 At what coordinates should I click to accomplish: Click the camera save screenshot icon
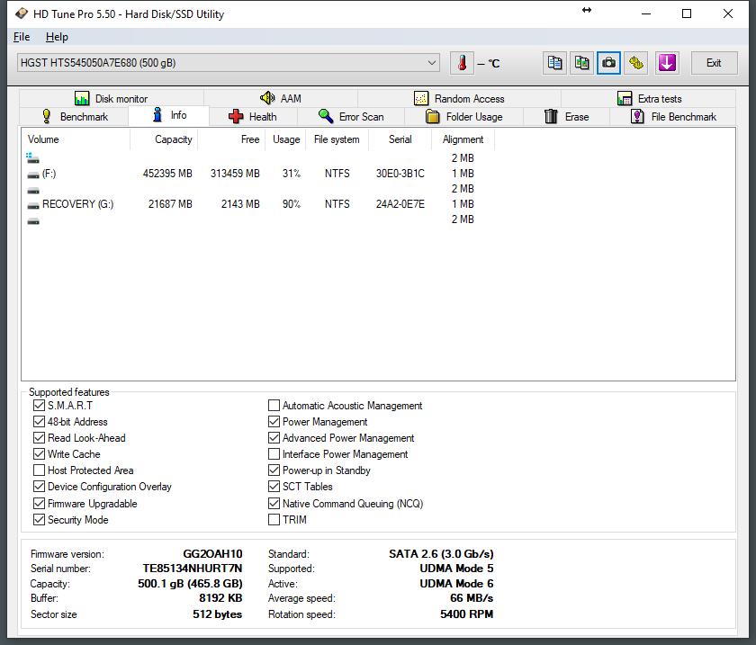pyautogui.click(x=609, y=63)
